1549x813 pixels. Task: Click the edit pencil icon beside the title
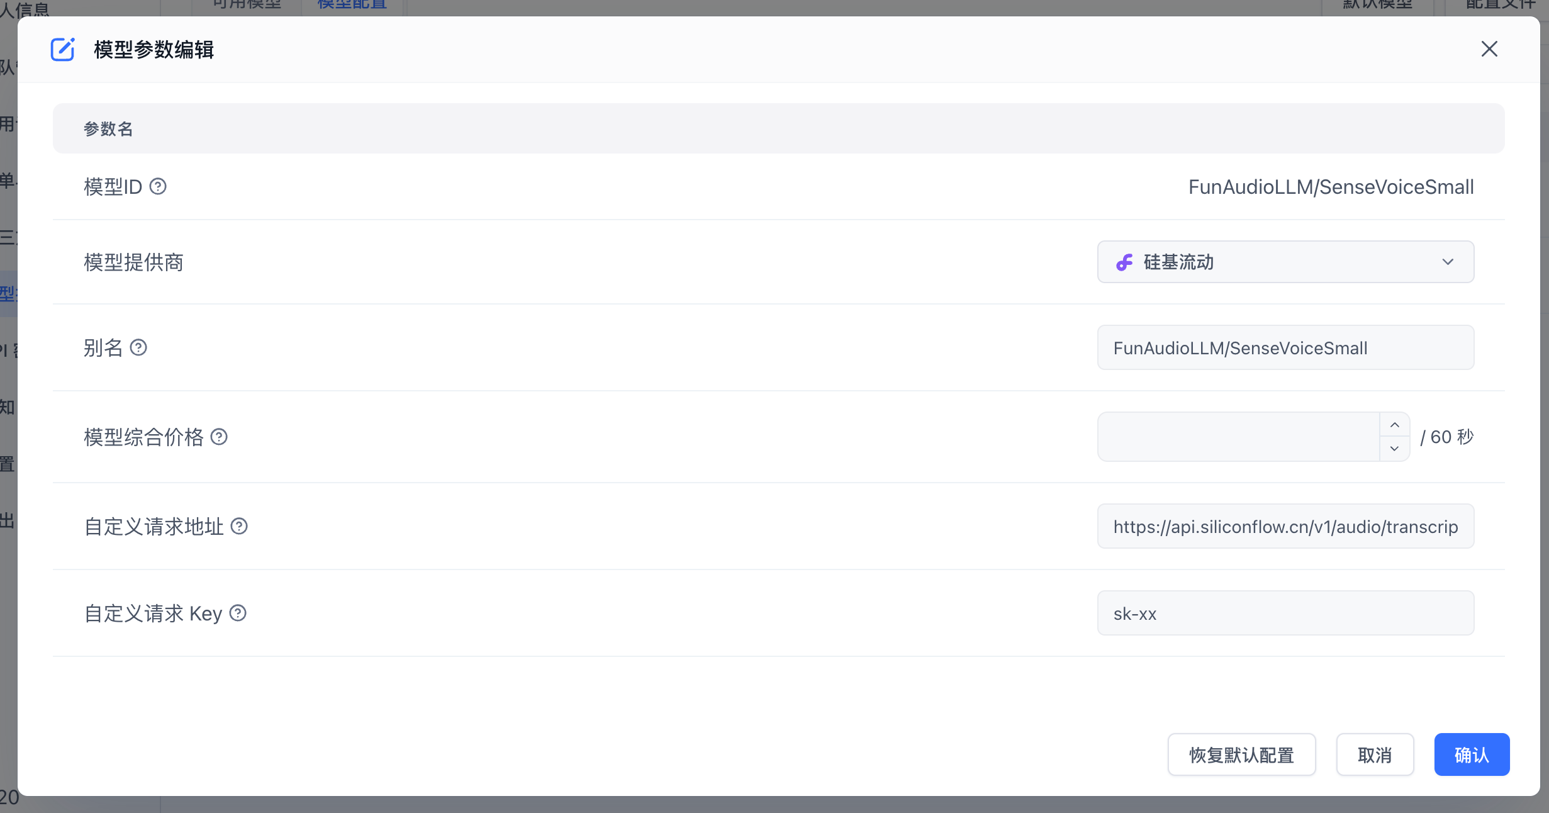[62, 49]
